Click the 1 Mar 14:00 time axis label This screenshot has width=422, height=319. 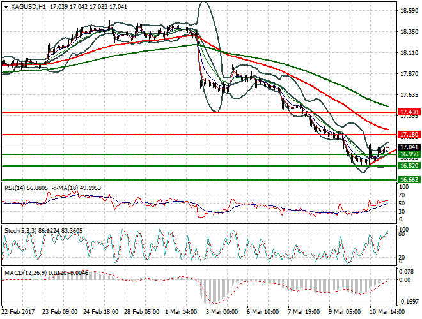coord(182,312)
